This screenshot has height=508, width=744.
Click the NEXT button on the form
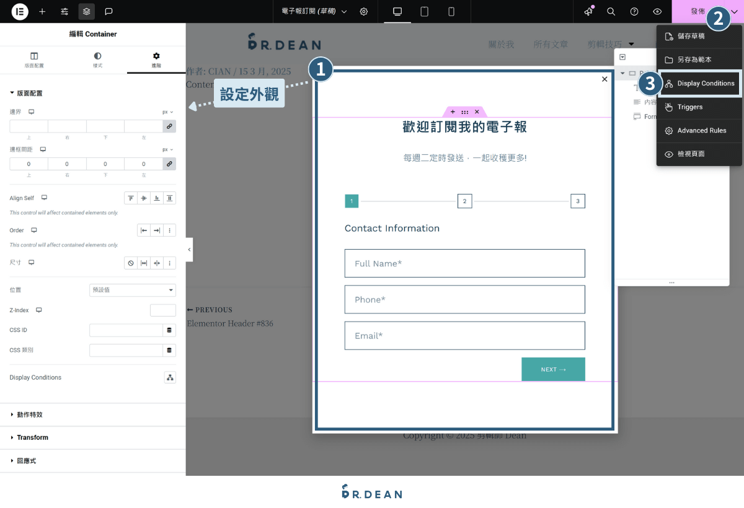click(553, 369)
